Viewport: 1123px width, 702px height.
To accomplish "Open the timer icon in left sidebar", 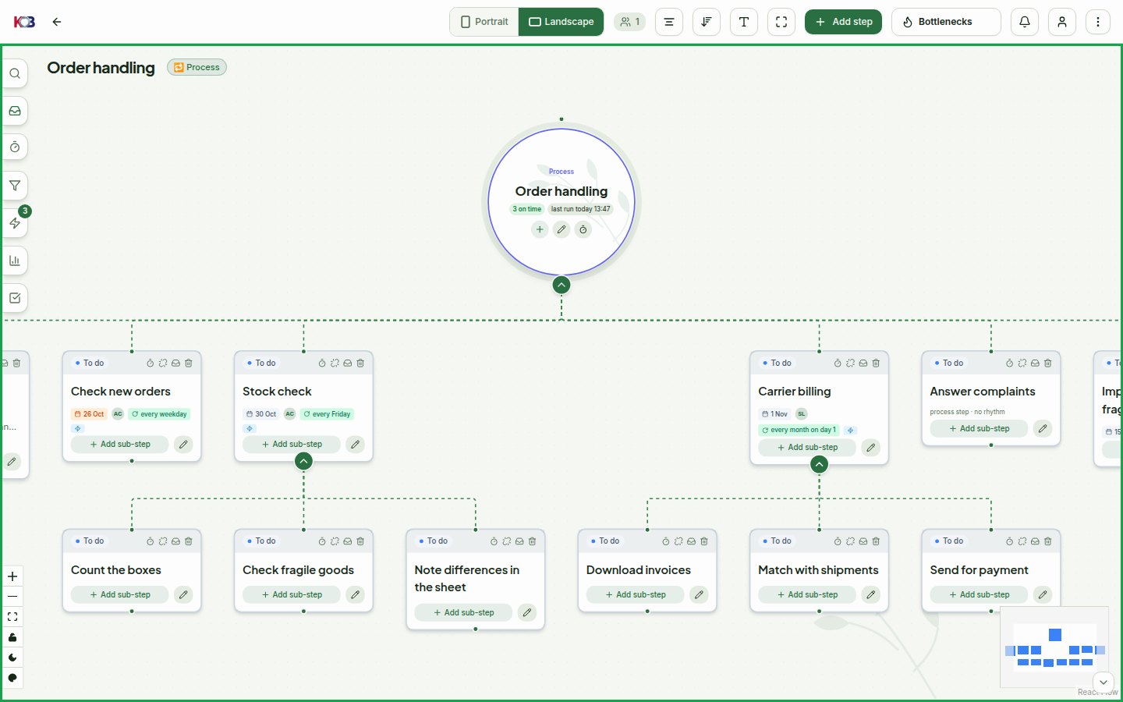I will click(x=15, y=147).
